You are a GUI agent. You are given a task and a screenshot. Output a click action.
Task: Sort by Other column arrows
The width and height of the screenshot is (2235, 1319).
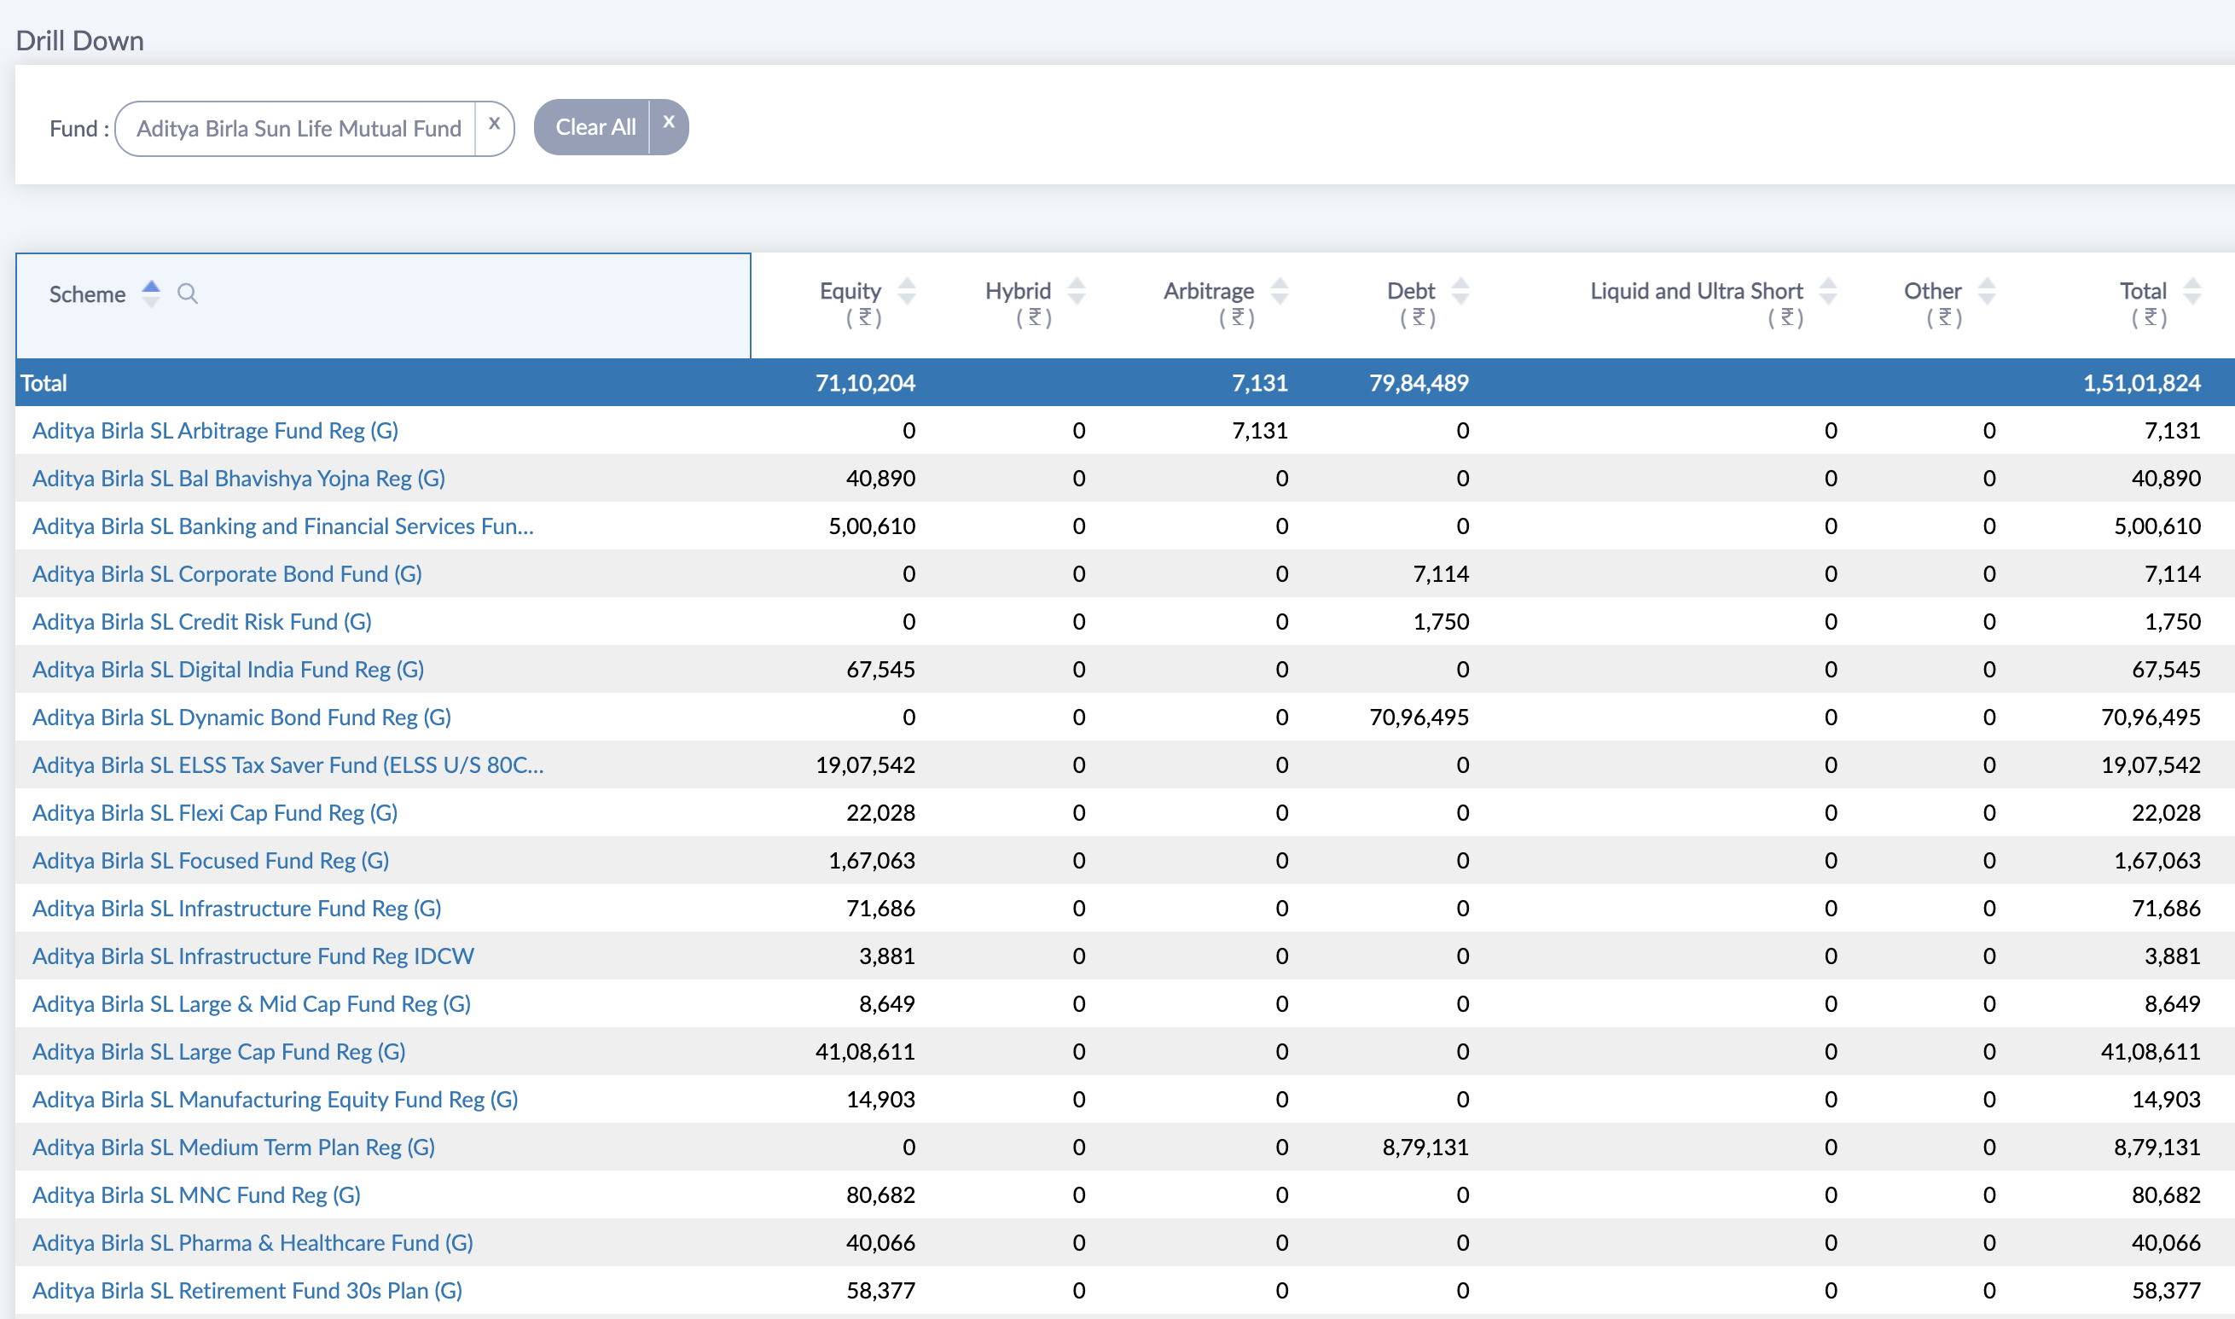[1987, 291]
